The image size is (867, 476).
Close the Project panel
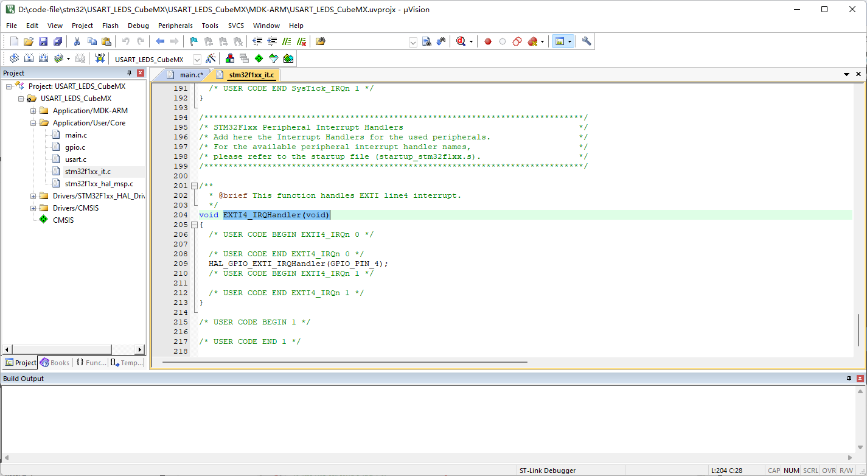click(141, 73)
